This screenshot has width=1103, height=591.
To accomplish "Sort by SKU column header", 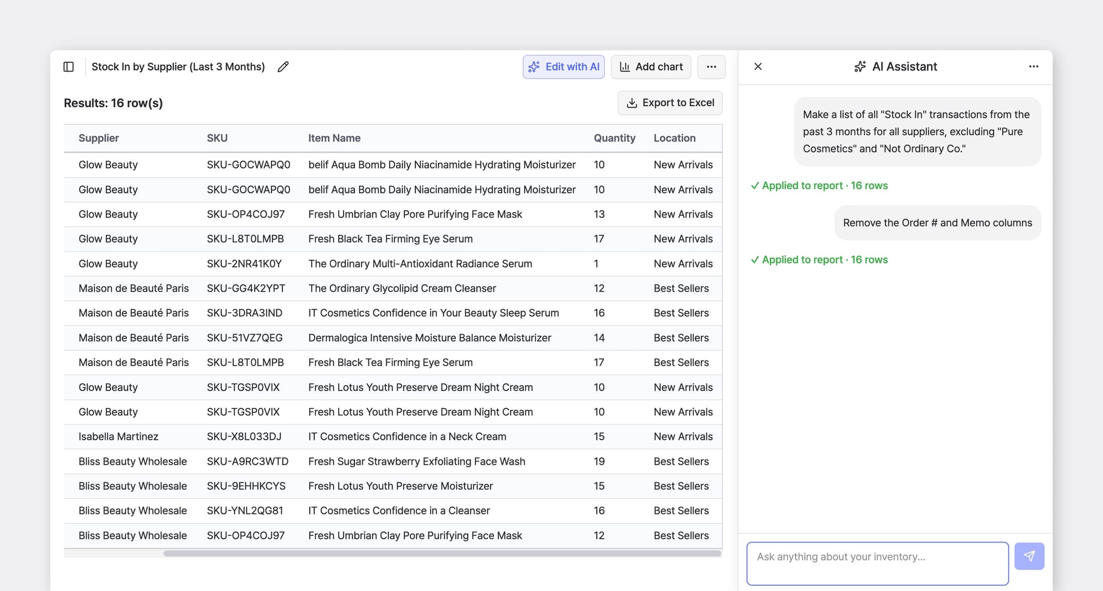I will coord(217,138).
